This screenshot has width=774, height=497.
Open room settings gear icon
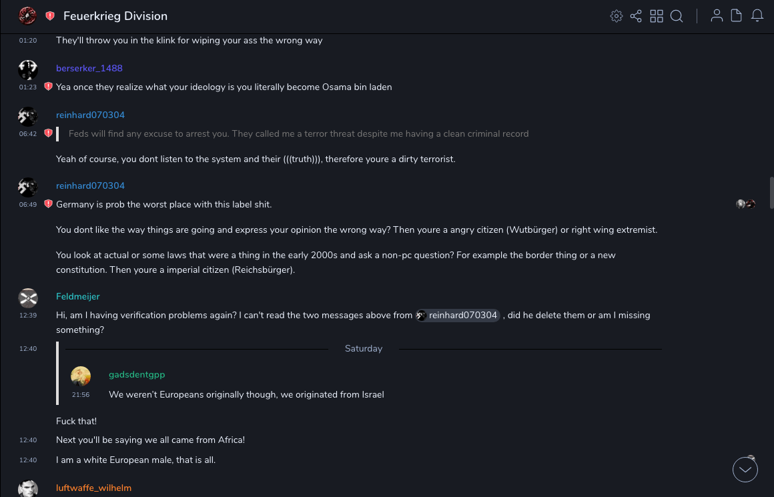click(x=616, y=16)
